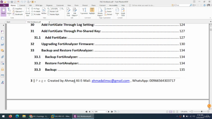The height and width of the screenshot is (119, 212).
Task: Run Quick OCR
Action: pyautogui.click(x=123, y=12)
